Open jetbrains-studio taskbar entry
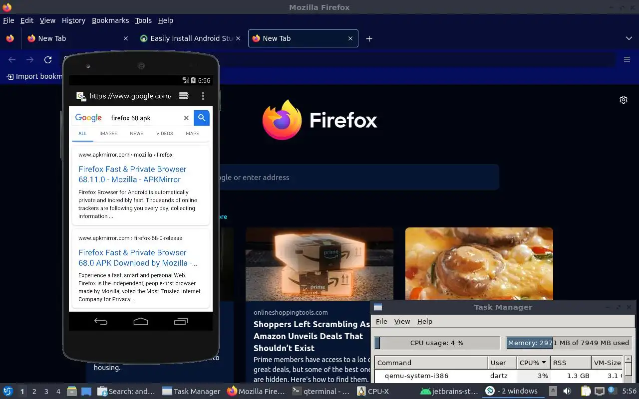Image resolution: width=639 pixels, height=399 pixels. click(x=449, y=392)
